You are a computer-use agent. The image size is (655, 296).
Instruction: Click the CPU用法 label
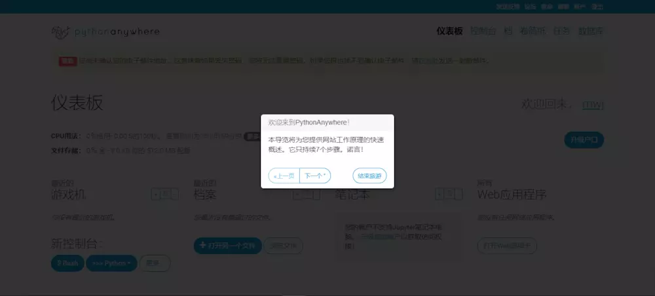pyautogui.click(x=66, y=136)
